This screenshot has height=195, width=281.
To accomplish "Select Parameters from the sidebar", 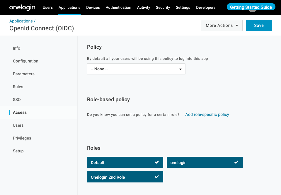I will [x=23, y=74].
